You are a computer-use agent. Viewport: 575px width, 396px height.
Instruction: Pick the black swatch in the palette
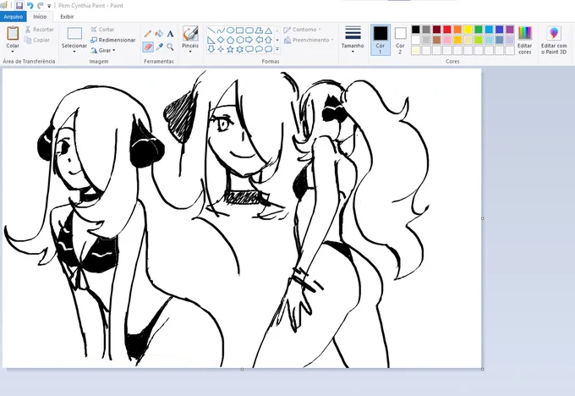click(x=415, y=30)
